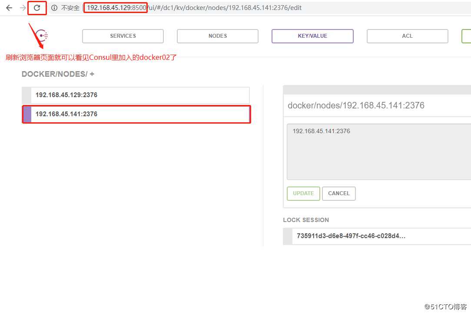This screenshot has height=314, width=471.
Task: Open the SERVICES tab
Action: [x=123, y=36]
